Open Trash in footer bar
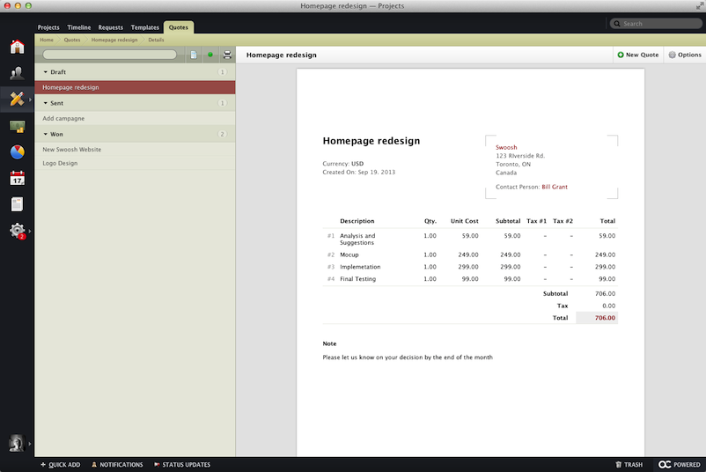The image size is (706, 472). point(629,464)
